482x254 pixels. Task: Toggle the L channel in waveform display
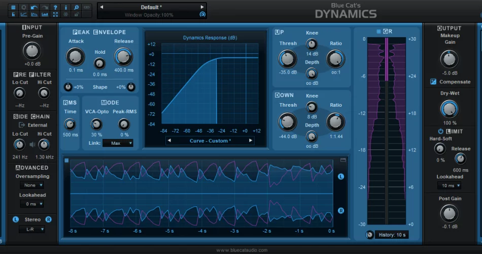click(341, 176)
